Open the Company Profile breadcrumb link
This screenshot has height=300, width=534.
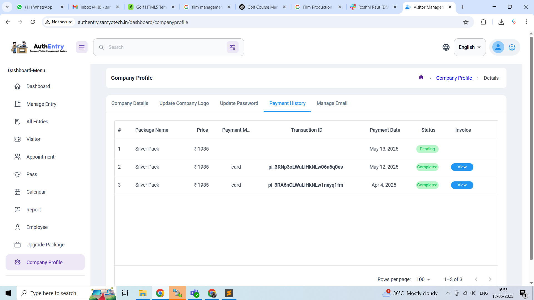(454, 78)
